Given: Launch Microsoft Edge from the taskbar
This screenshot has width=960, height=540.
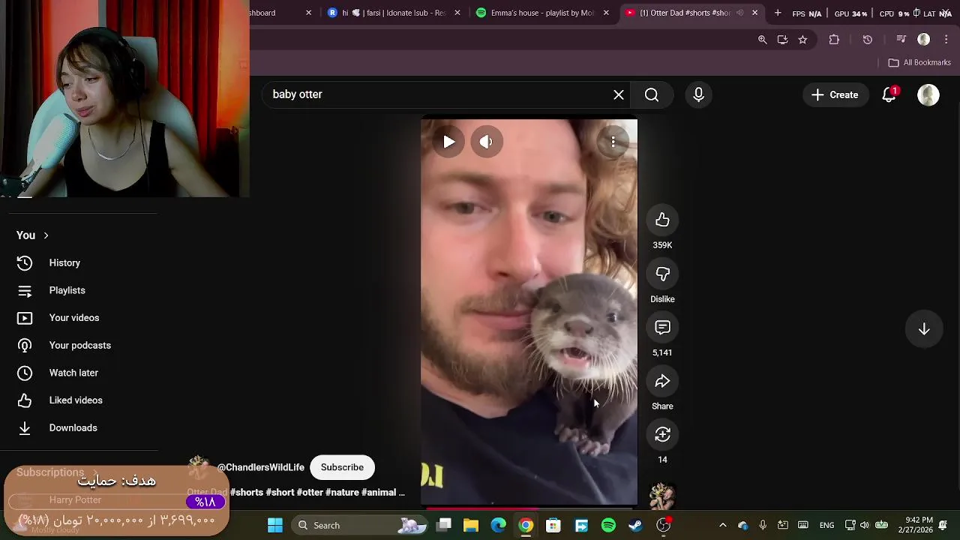Looking at the screenshot, I should pos(499,526).
